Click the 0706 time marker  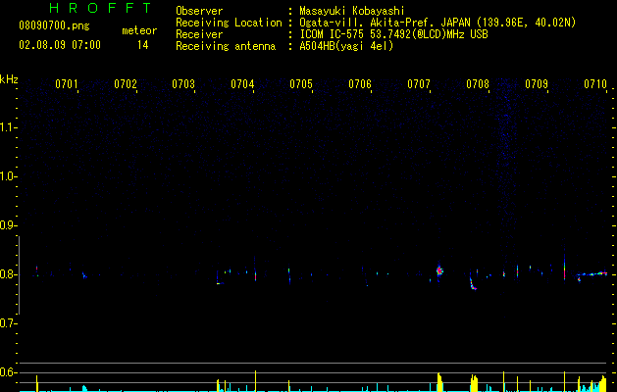click(360, 84)
